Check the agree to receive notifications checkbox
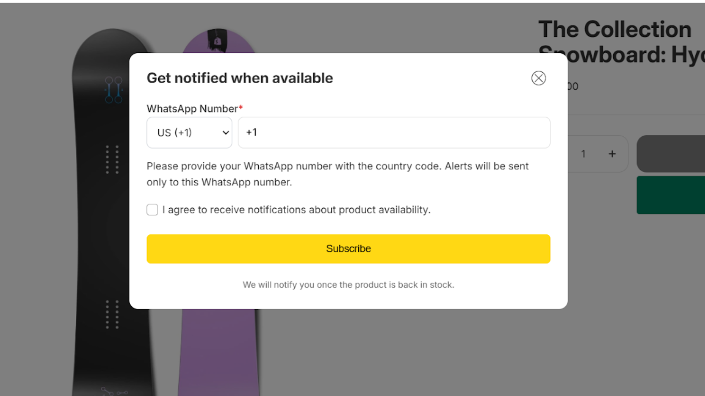Viewport: 705px width, 396px height. click(x=152, y=210)
